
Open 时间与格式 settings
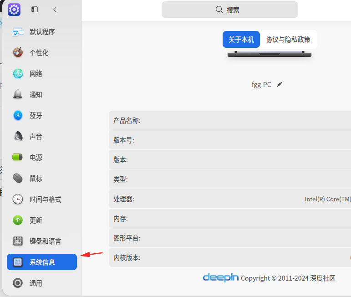[x=42, y=200]
